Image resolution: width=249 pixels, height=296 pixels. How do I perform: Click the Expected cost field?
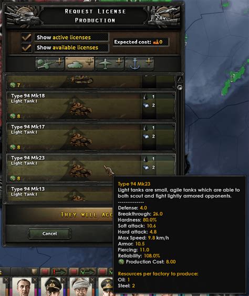(141, 42)
